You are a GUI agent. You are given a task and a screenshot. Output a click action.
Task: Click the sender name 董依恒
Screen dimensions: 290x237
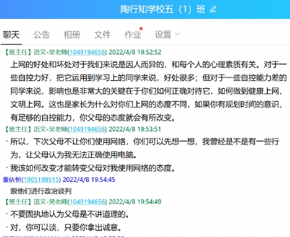click(x=12, y=179)
